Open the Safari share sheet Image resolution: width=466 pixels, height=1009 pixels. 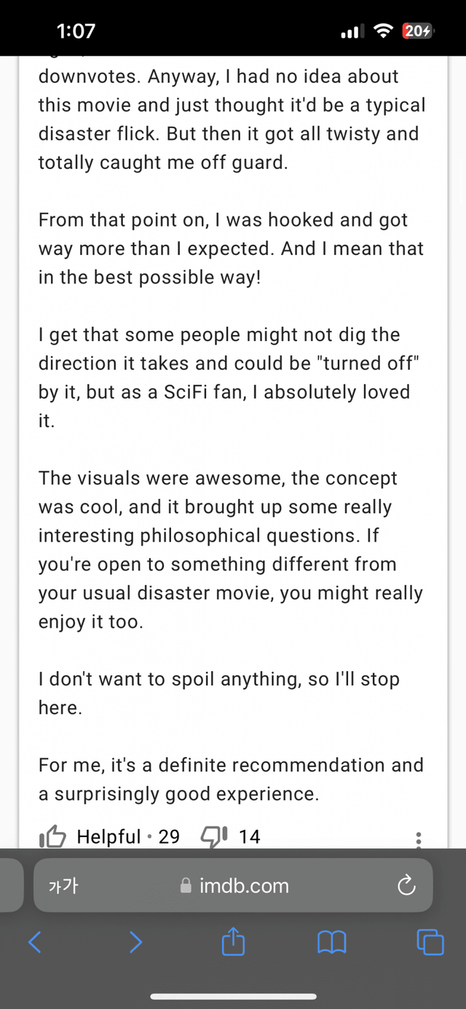click(233, 943)
